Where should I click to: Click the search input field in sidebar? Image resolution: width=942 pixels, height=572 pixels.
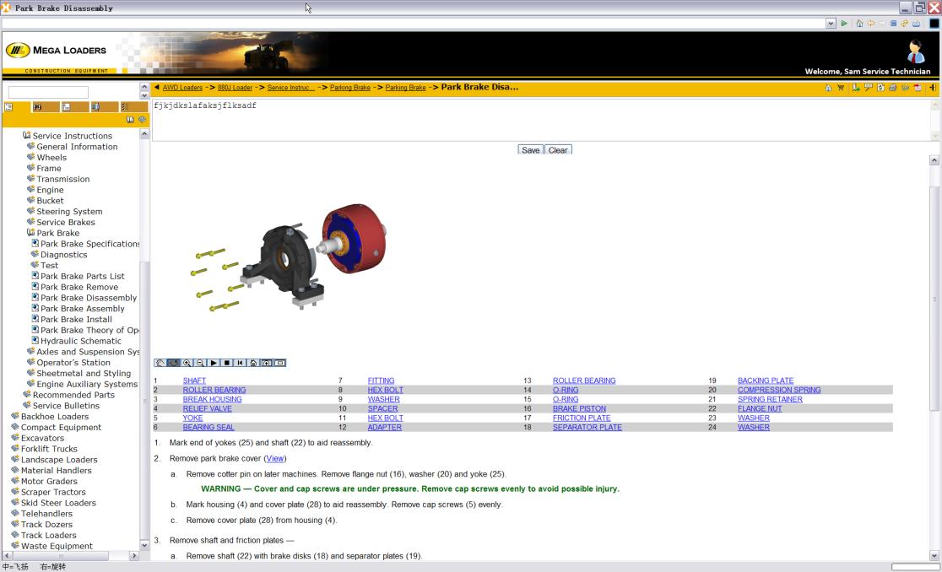(x=48, y=92)
